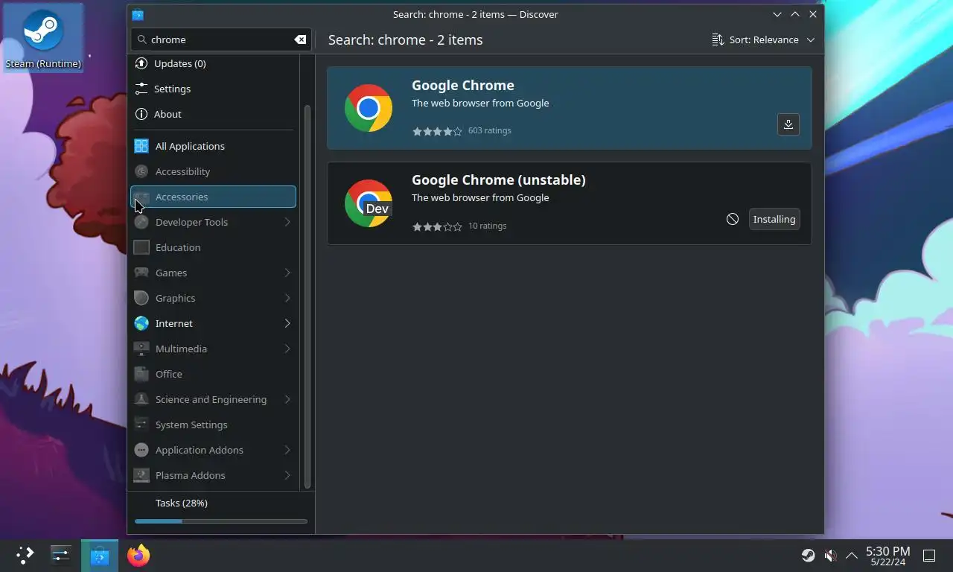Click the 10 ratings text

pos(488,226)
